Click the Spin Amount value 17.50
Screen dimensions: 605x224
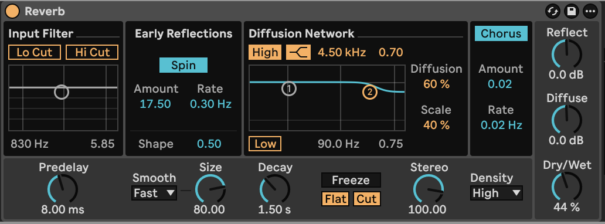[155, 104]
